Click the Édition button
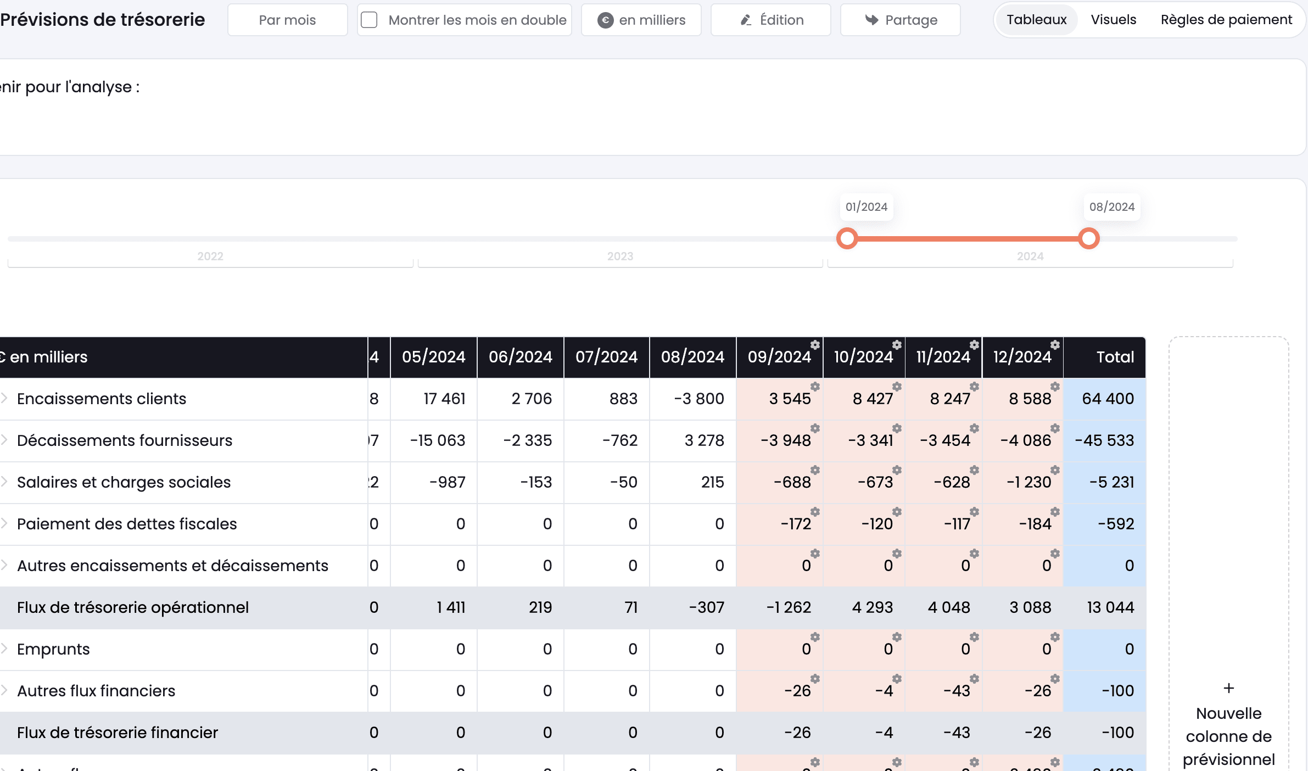This screenshot has height=771, width=1308. pos(770,20)
